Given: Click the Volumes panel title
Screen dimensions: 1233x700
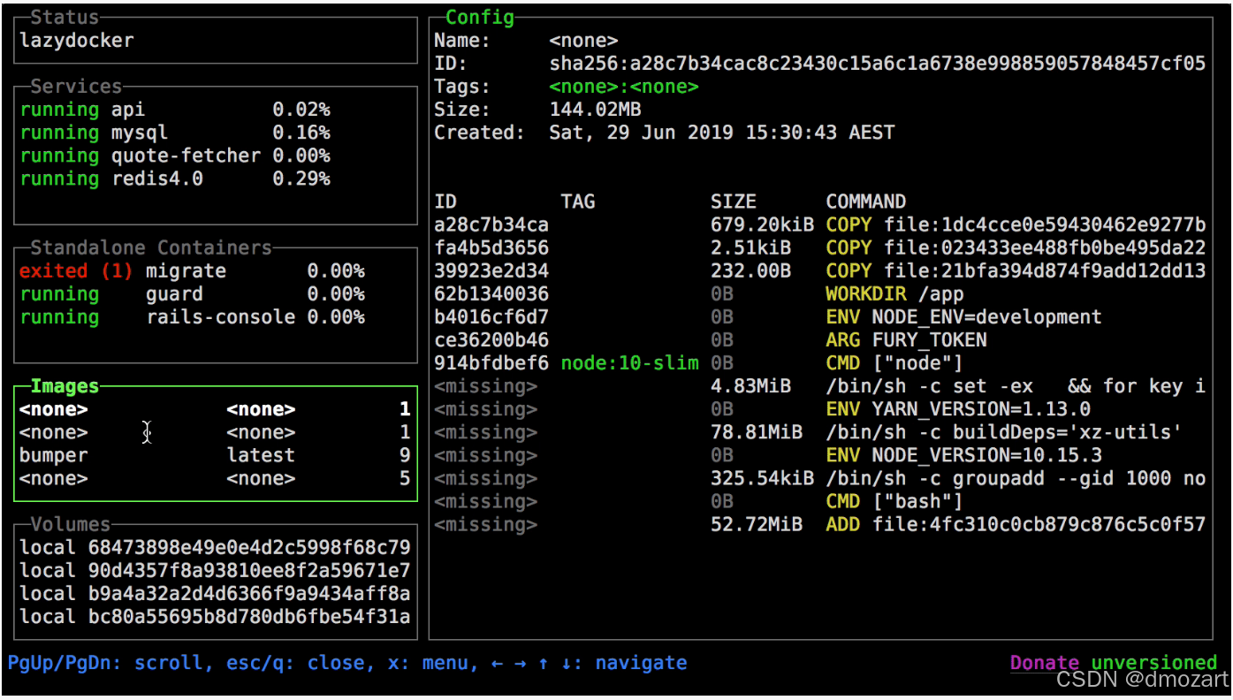Looking at the screenshot, I should point(71,524).
